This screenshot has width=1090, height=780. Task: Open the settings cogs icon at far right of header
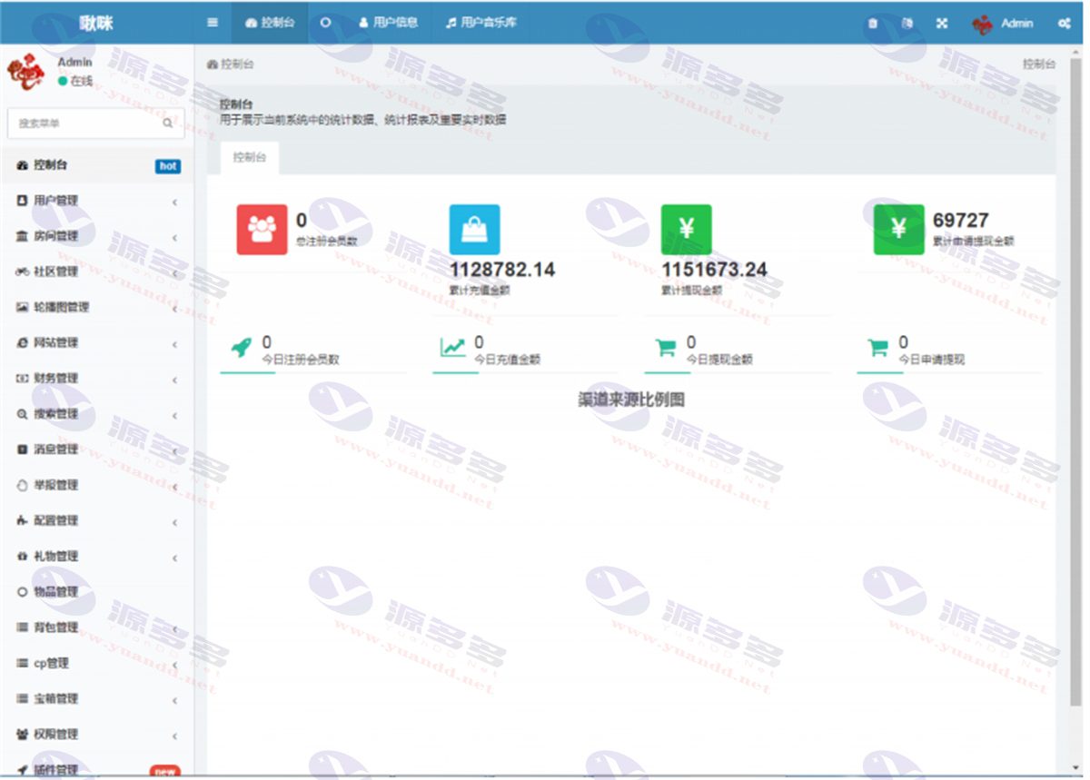point(1064,24)
